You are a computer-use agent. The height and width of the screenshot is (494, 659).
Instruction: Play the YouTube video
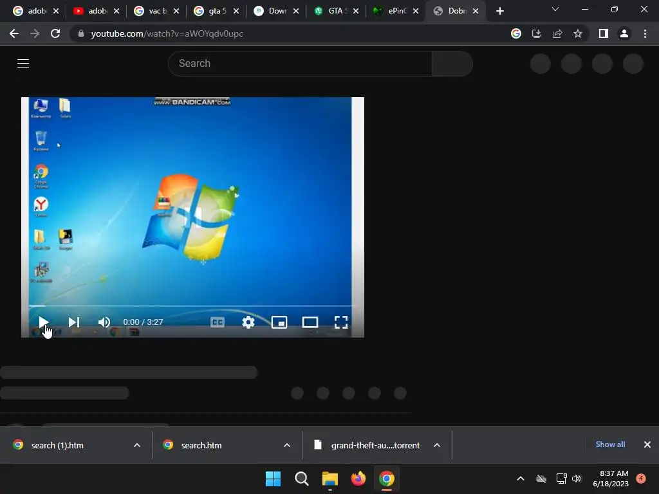coord(43,322)
